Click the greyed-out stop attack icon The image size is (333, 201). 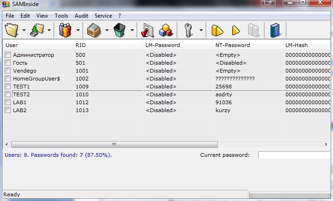point(253,30)
